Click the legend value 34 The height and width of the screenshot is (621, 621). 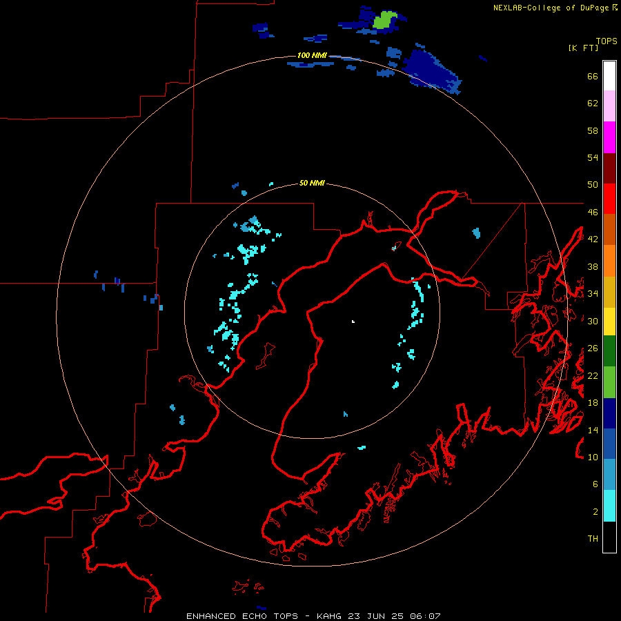click(x=593, y=293)
